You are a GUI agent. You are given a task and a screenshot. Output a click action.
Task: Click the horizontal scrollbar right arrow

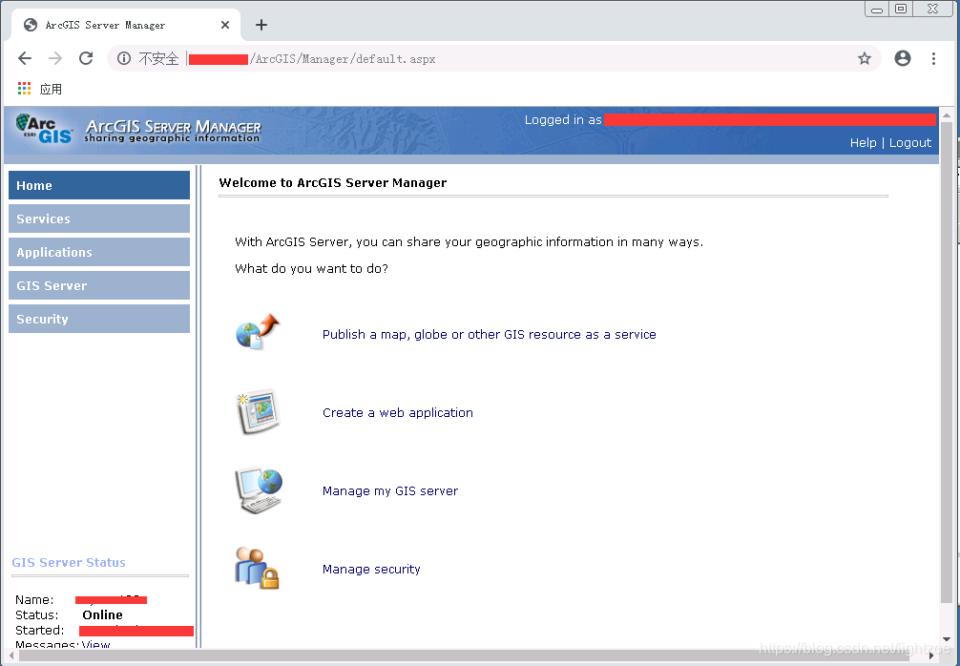pos(931,656)
